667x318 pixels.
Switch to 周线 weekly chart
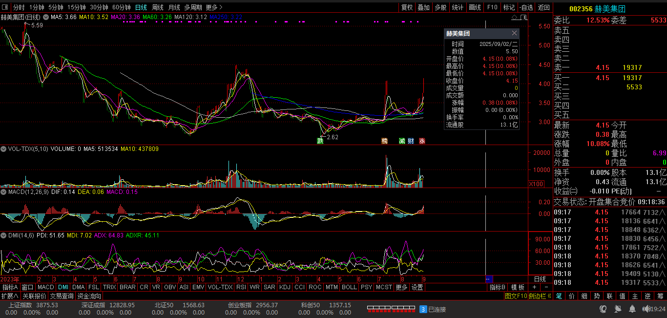click(x=158, y=7)
